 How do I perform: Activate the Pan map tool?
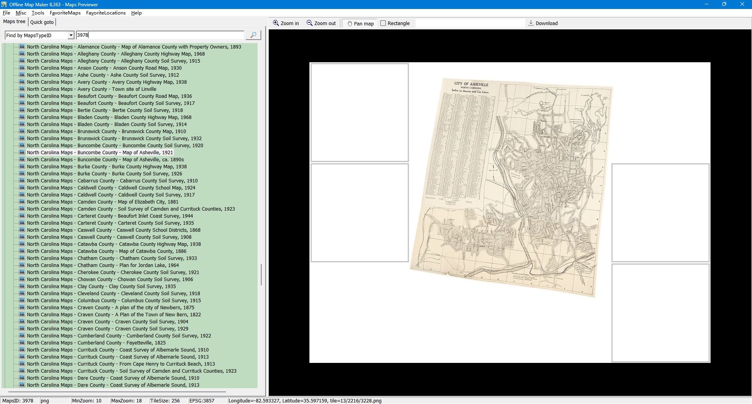pos(360,23)
